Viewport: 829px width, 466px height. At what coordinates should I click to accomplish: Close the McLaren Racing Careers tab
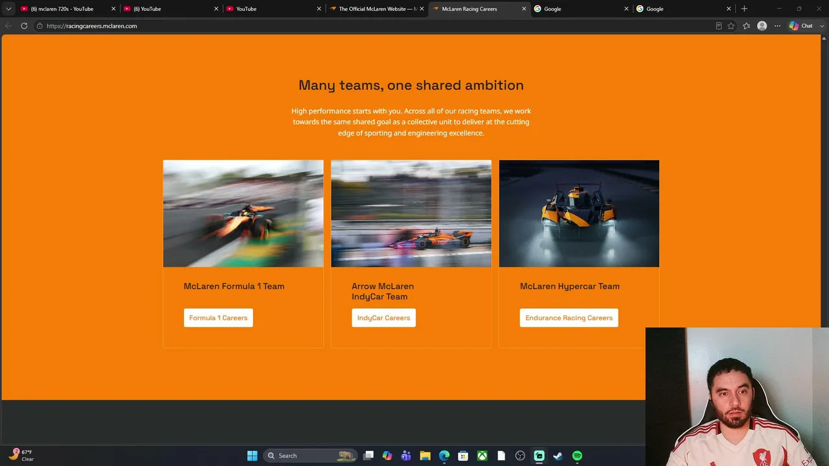[x=524, y=9]
